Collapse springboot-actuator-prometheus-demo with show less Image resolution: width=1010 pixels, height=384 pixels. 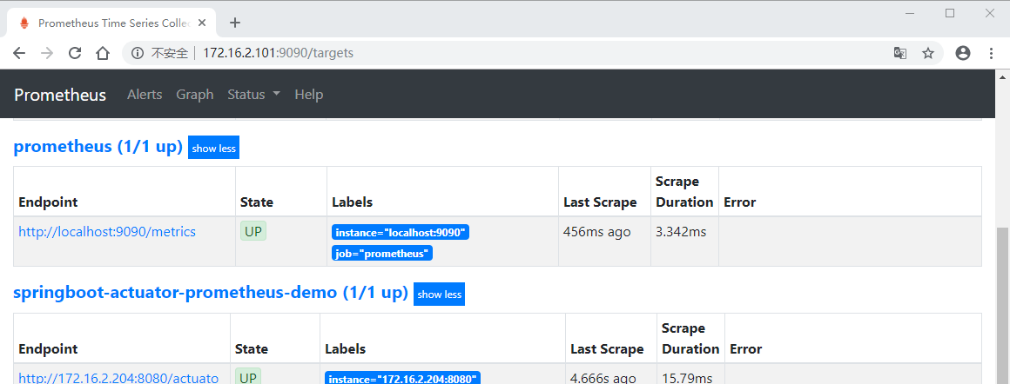tap(439, 294)
